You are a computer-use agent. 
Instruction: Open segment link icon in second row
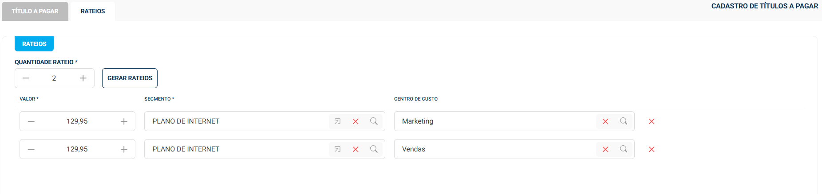pos(337,149)
